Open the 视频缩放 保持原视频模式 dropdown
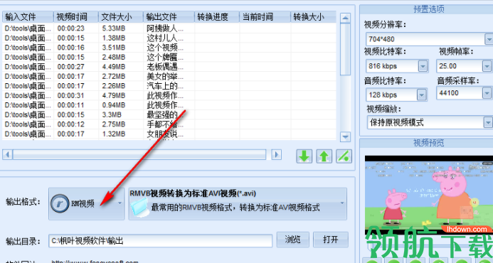Image resolution: width=493 pixels, height=263 pixels. [x=488, y=122]
